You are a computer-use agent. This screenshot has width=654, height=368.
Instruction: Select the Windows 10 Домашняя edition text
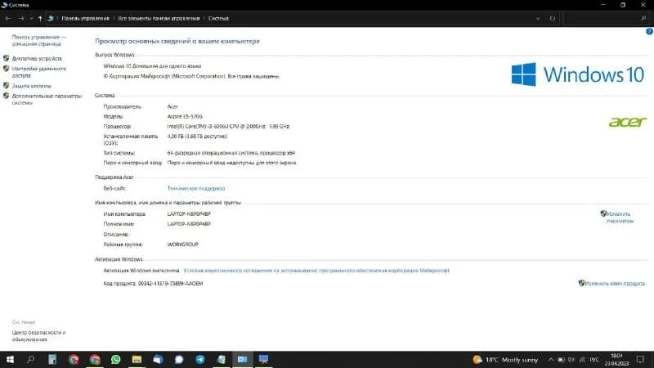(152, 66)
